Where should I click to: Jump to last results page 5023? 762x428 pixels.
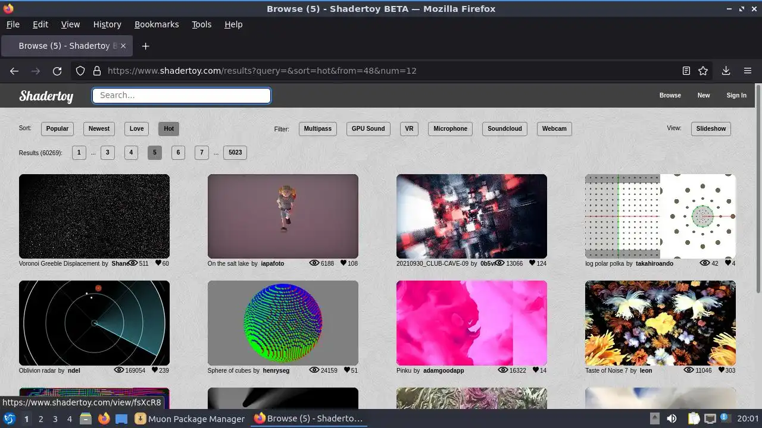pyautogui.click(x=235, y=153)
